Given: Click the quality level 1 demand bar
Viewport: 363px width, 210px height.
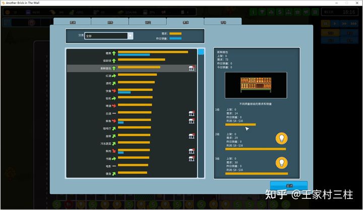Looking at the screenshot, I should pyautogui.click(x=240, y=124).
